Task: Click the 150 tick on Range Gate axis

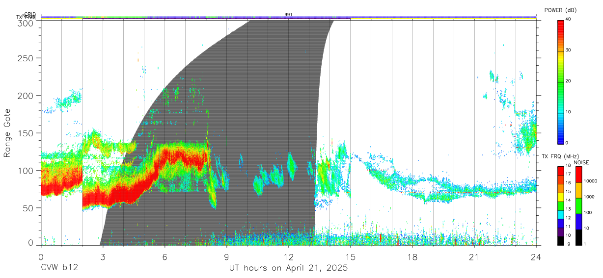Action: coord(27,133)
